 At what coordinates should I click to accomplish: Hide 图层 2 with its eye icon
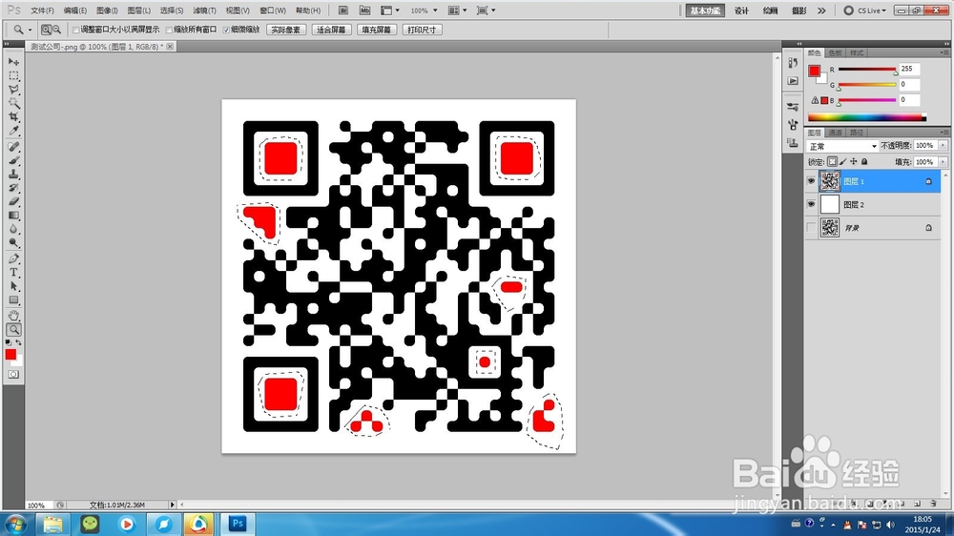(x=811, y=204)
